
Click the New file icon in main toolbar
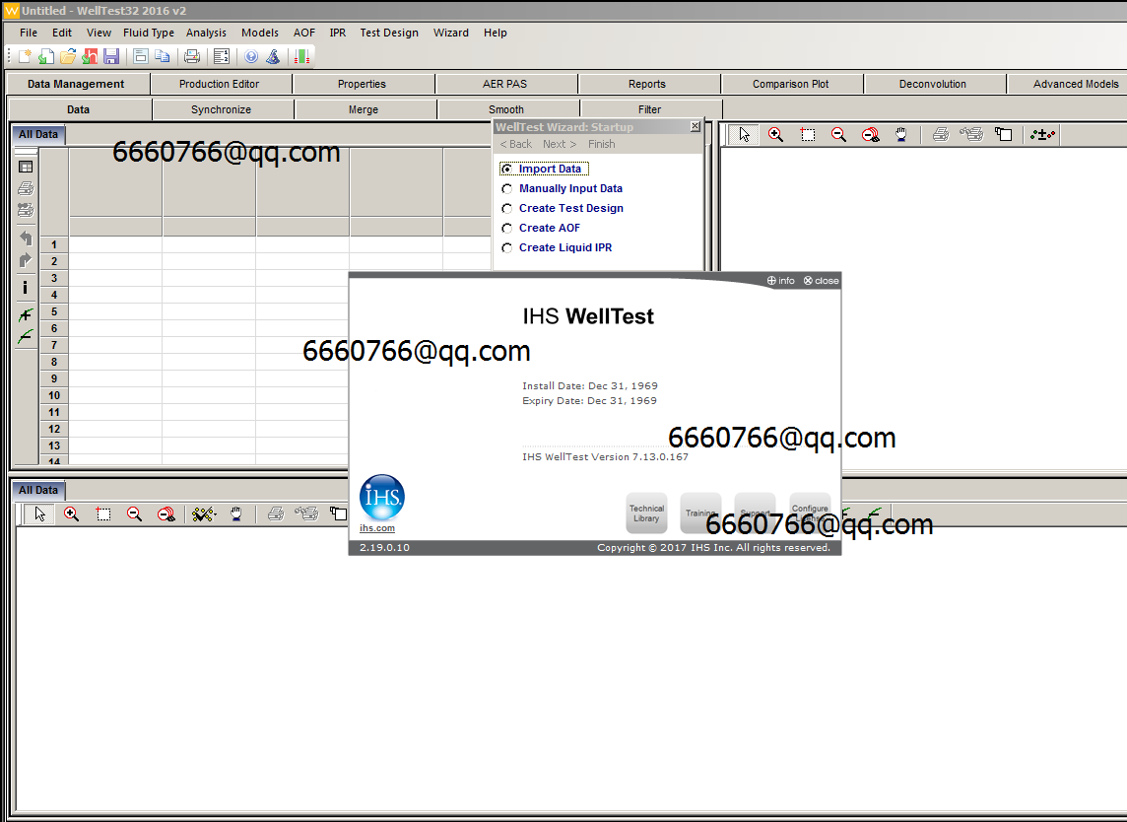click(25, 56)
